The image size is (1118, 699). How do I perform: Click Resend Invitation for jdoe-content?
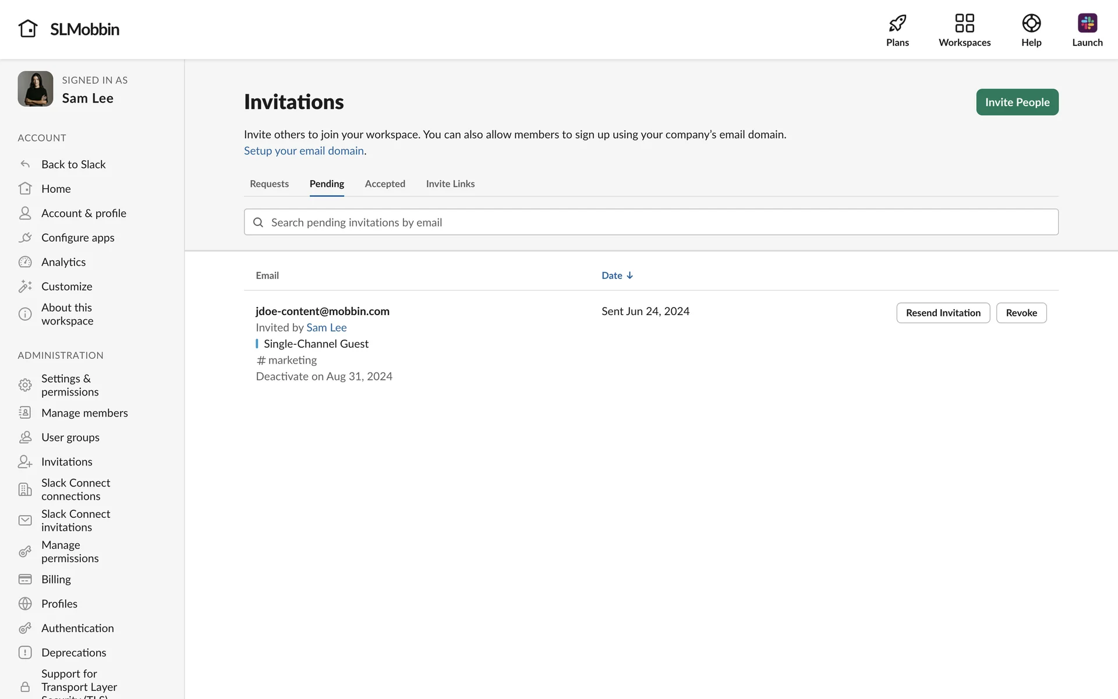point(943,313)
